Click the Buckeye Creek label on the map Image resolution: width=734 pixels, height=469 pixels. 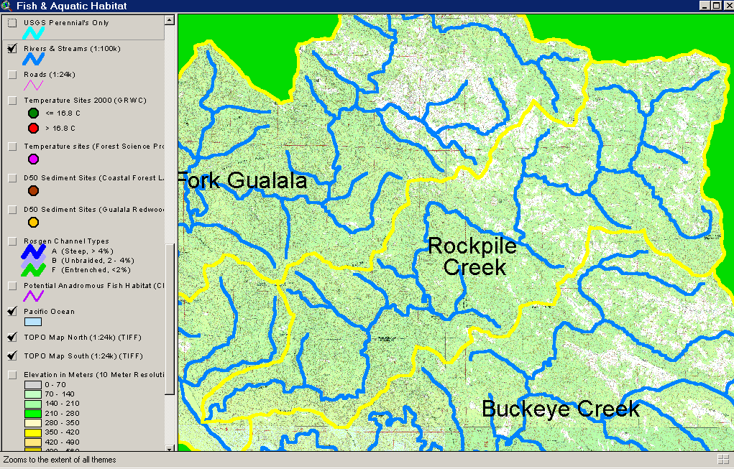(561, 409)
